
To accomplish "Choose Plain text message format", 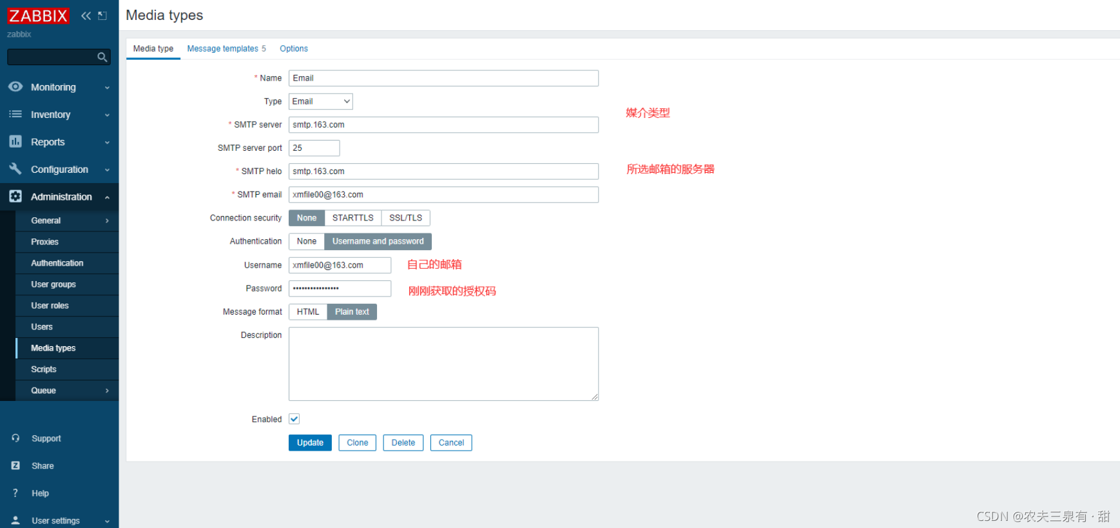I will coord(352,311).
